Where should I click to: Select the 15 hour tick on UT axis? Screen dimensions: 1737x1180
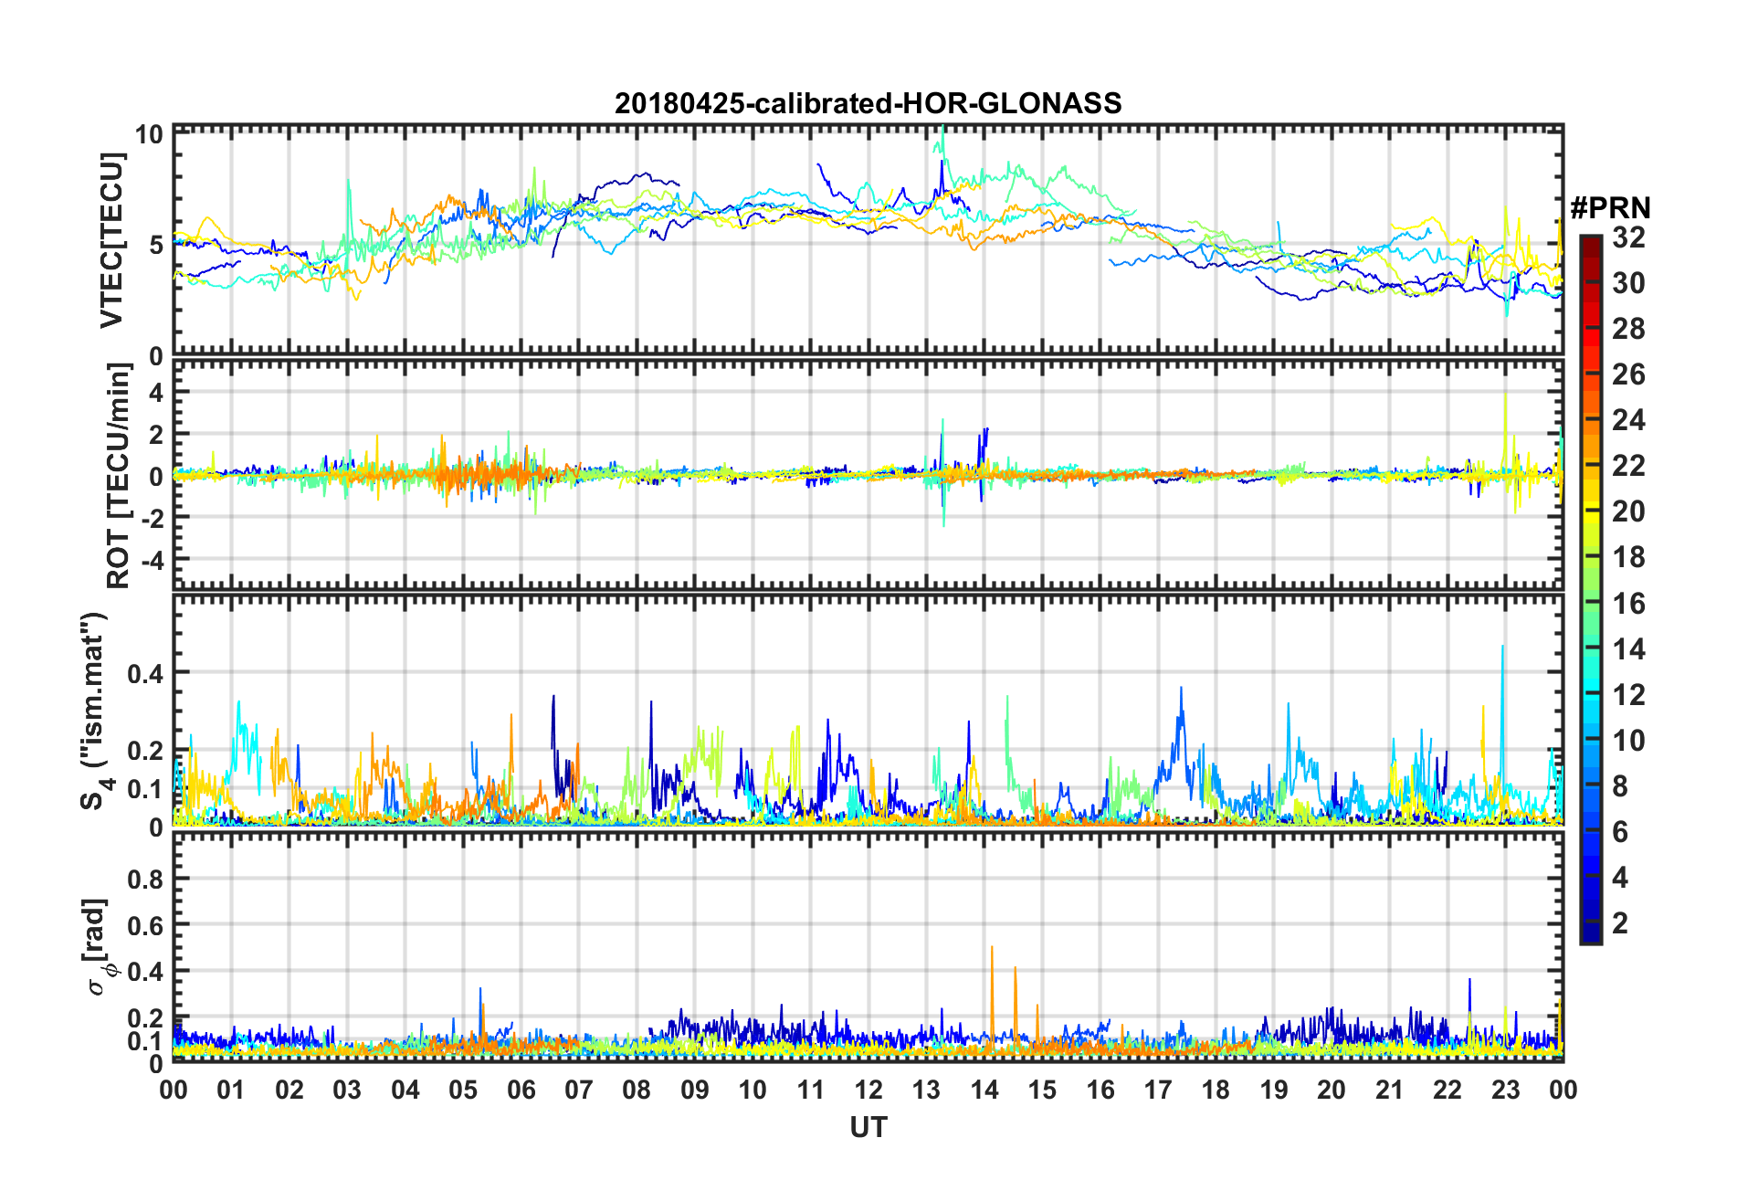[1042, 1090]
